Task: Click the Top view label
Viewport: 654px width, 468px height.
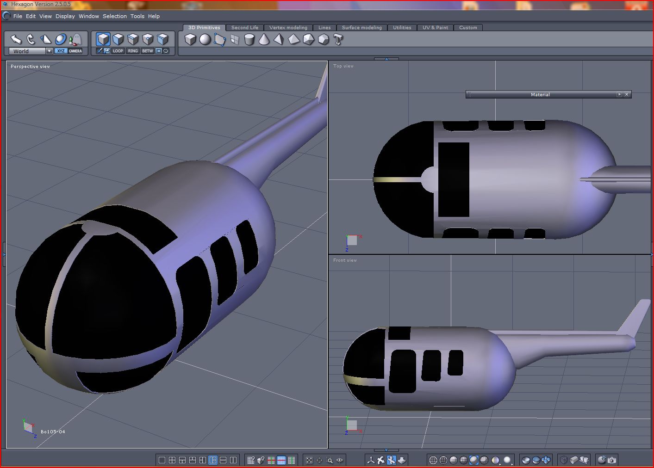Action: click(343, 66)
